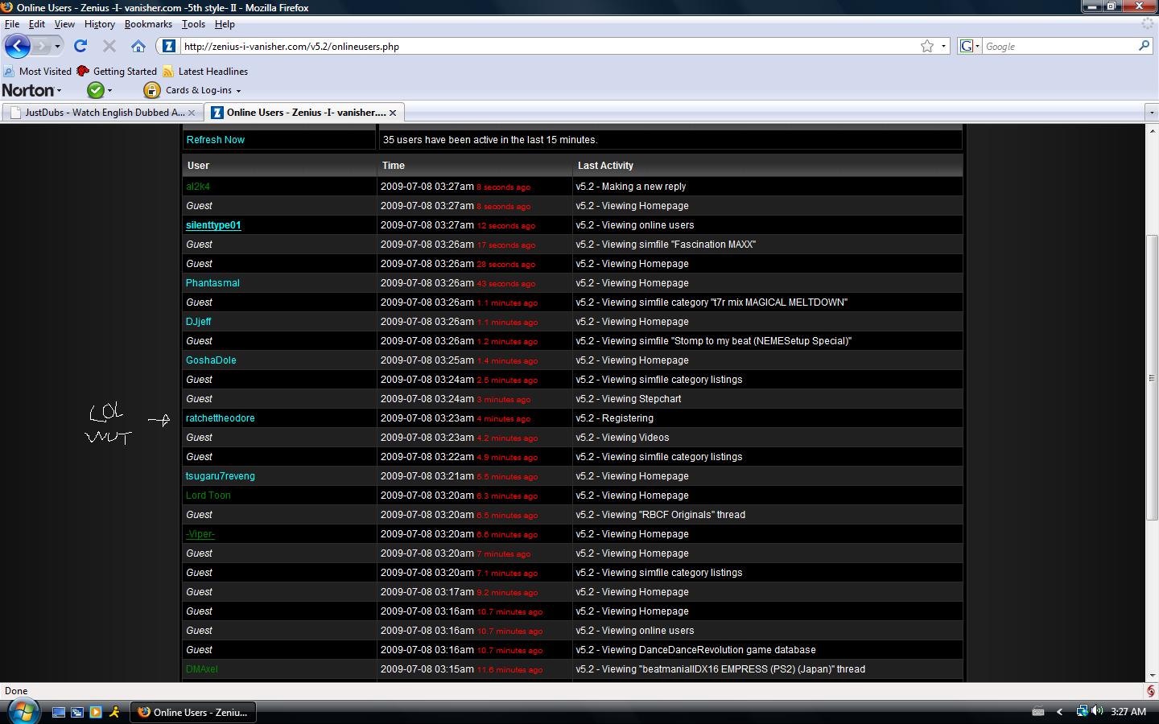Open the media player quick launch icon
1159x724 pixels.
[96, 712]
